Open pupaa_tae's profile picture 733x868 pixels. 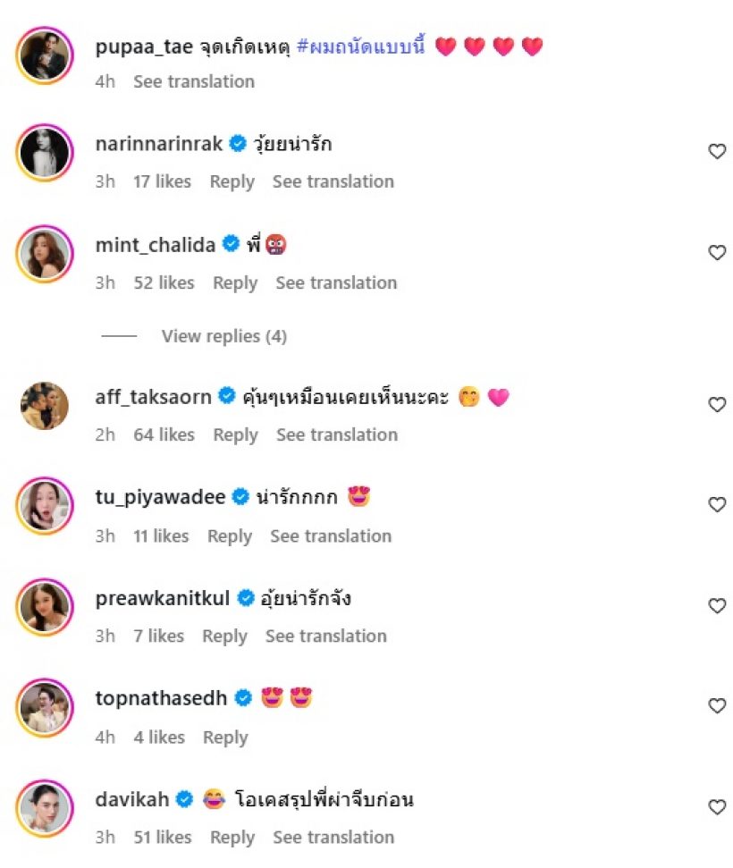pyautogui.click(x=45, y=55)
